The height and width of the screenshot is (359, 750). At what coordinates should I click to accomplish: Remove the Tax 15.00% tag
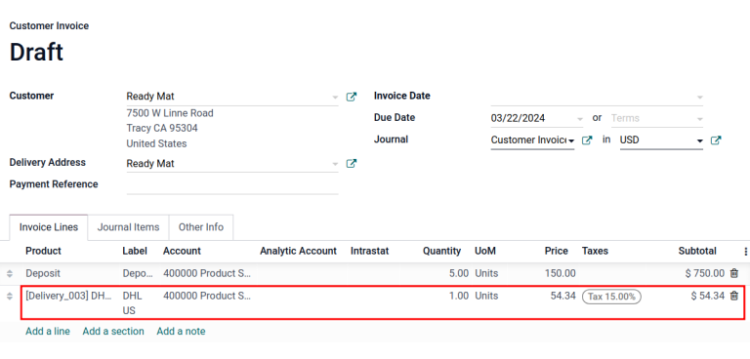click(611, 297)
